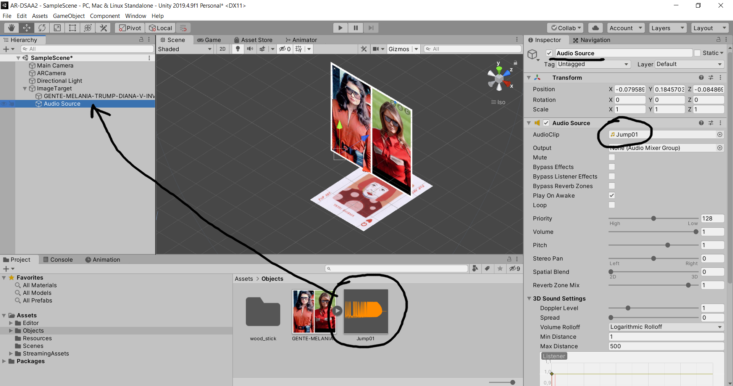733x386 pixels.
Task: Select the Scale tool
Action: [57, 28]
